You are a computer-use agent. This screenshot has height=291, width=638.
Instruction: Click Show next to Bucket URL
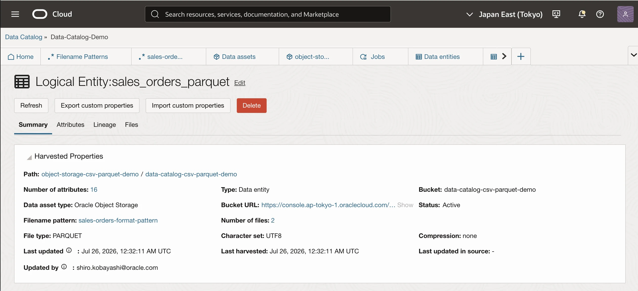click(x=405, y=205)
